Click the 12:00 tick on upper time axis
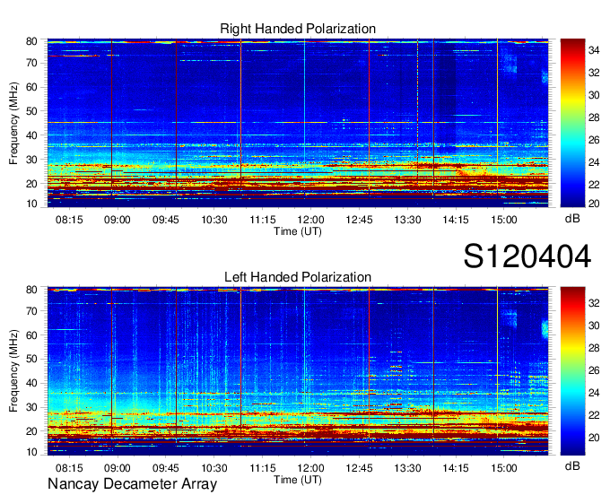 311,220
